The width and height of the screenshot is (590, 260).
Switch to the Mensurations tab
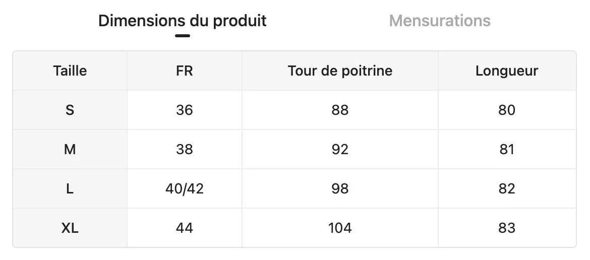tap(440, 21)
